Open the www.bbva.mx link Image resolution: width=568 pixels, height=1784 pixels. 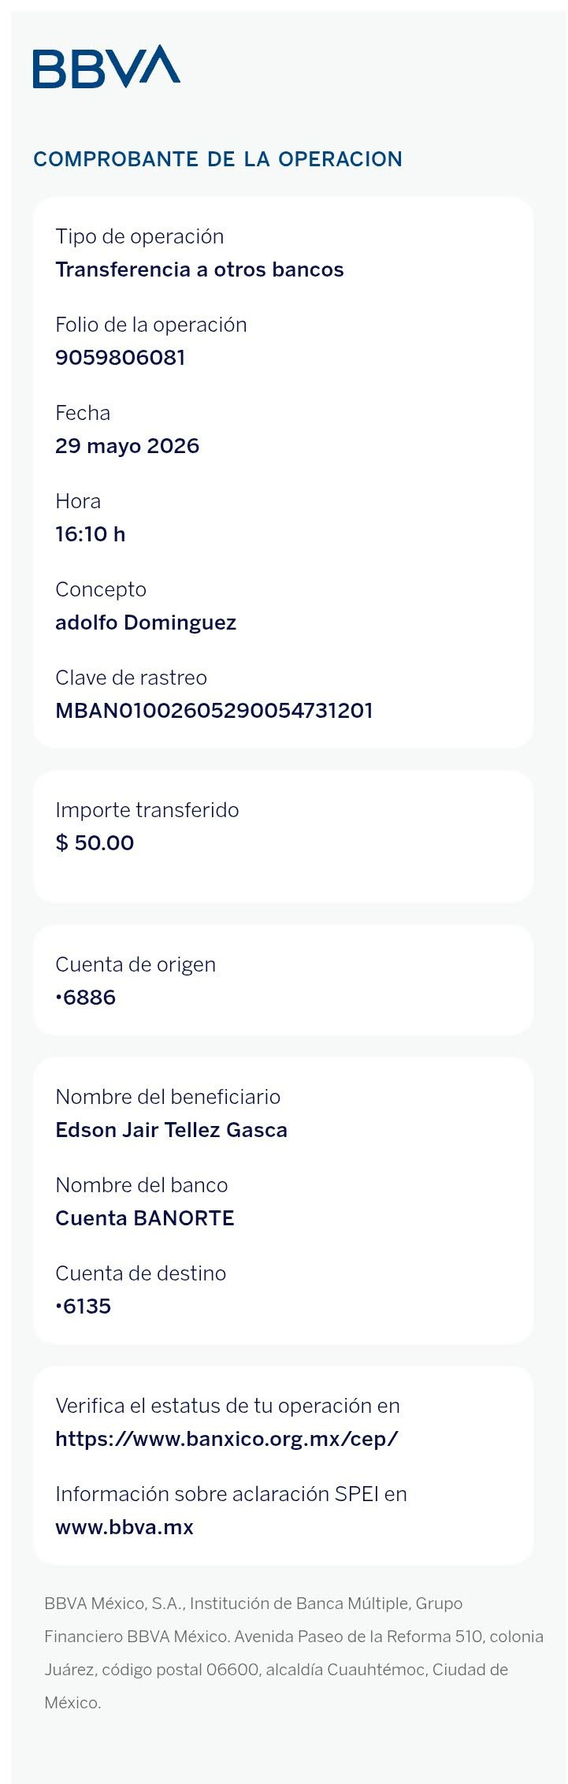(x=124, y=1527)
